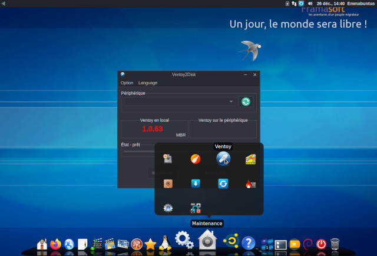Click the applications menu icon at top-left
Screen dimensions: 377x256
(x=4, y=4)
